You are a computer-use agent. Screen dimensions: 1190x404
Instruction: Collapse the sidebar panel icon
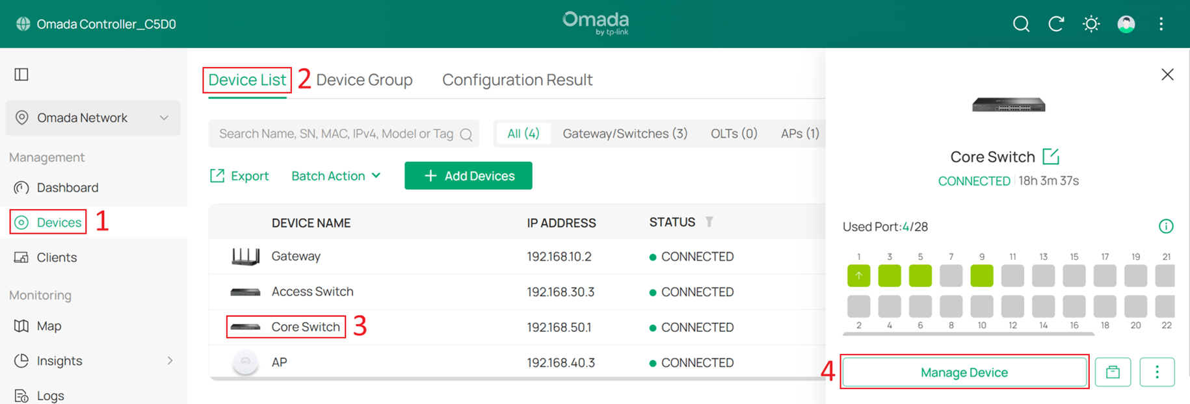[21, 75]
